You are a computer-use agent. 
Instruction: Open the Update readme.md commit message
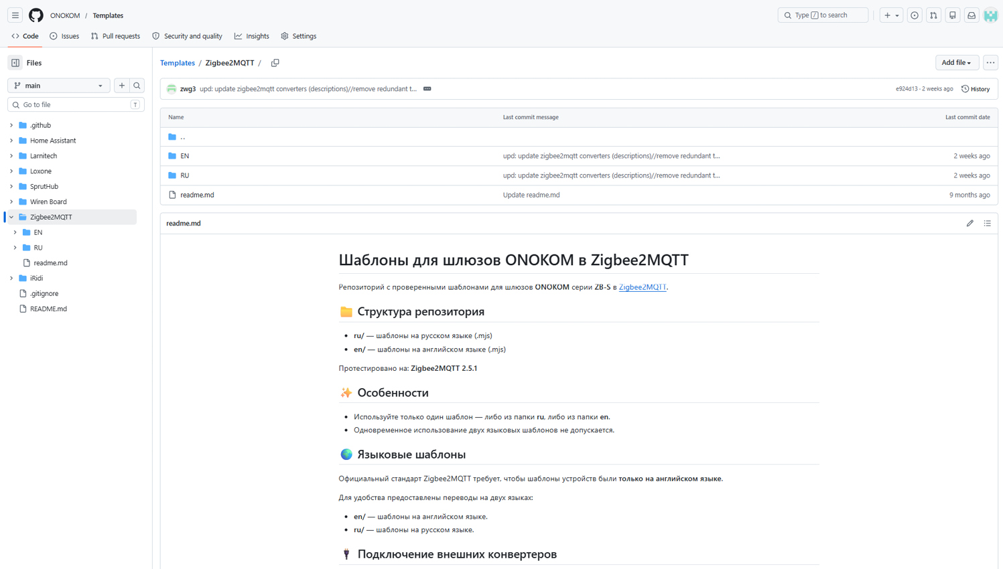[531, 195]
